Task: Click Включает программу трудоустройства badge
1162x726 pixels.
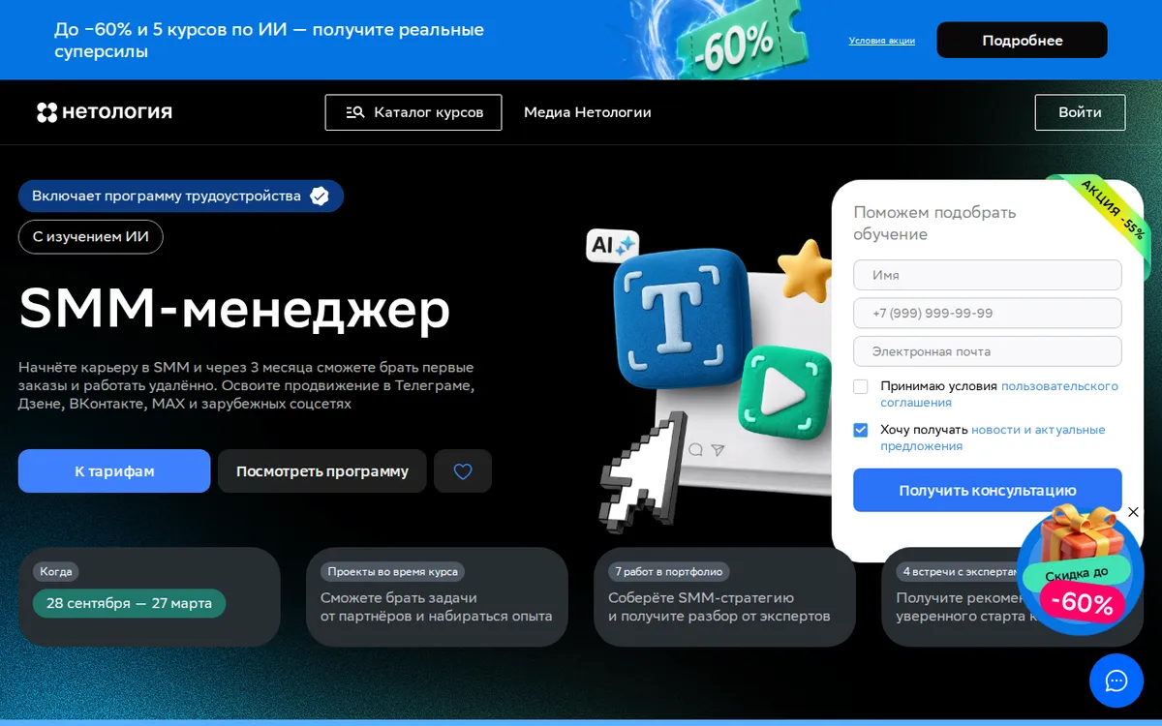Action: [x=181, y=197]
